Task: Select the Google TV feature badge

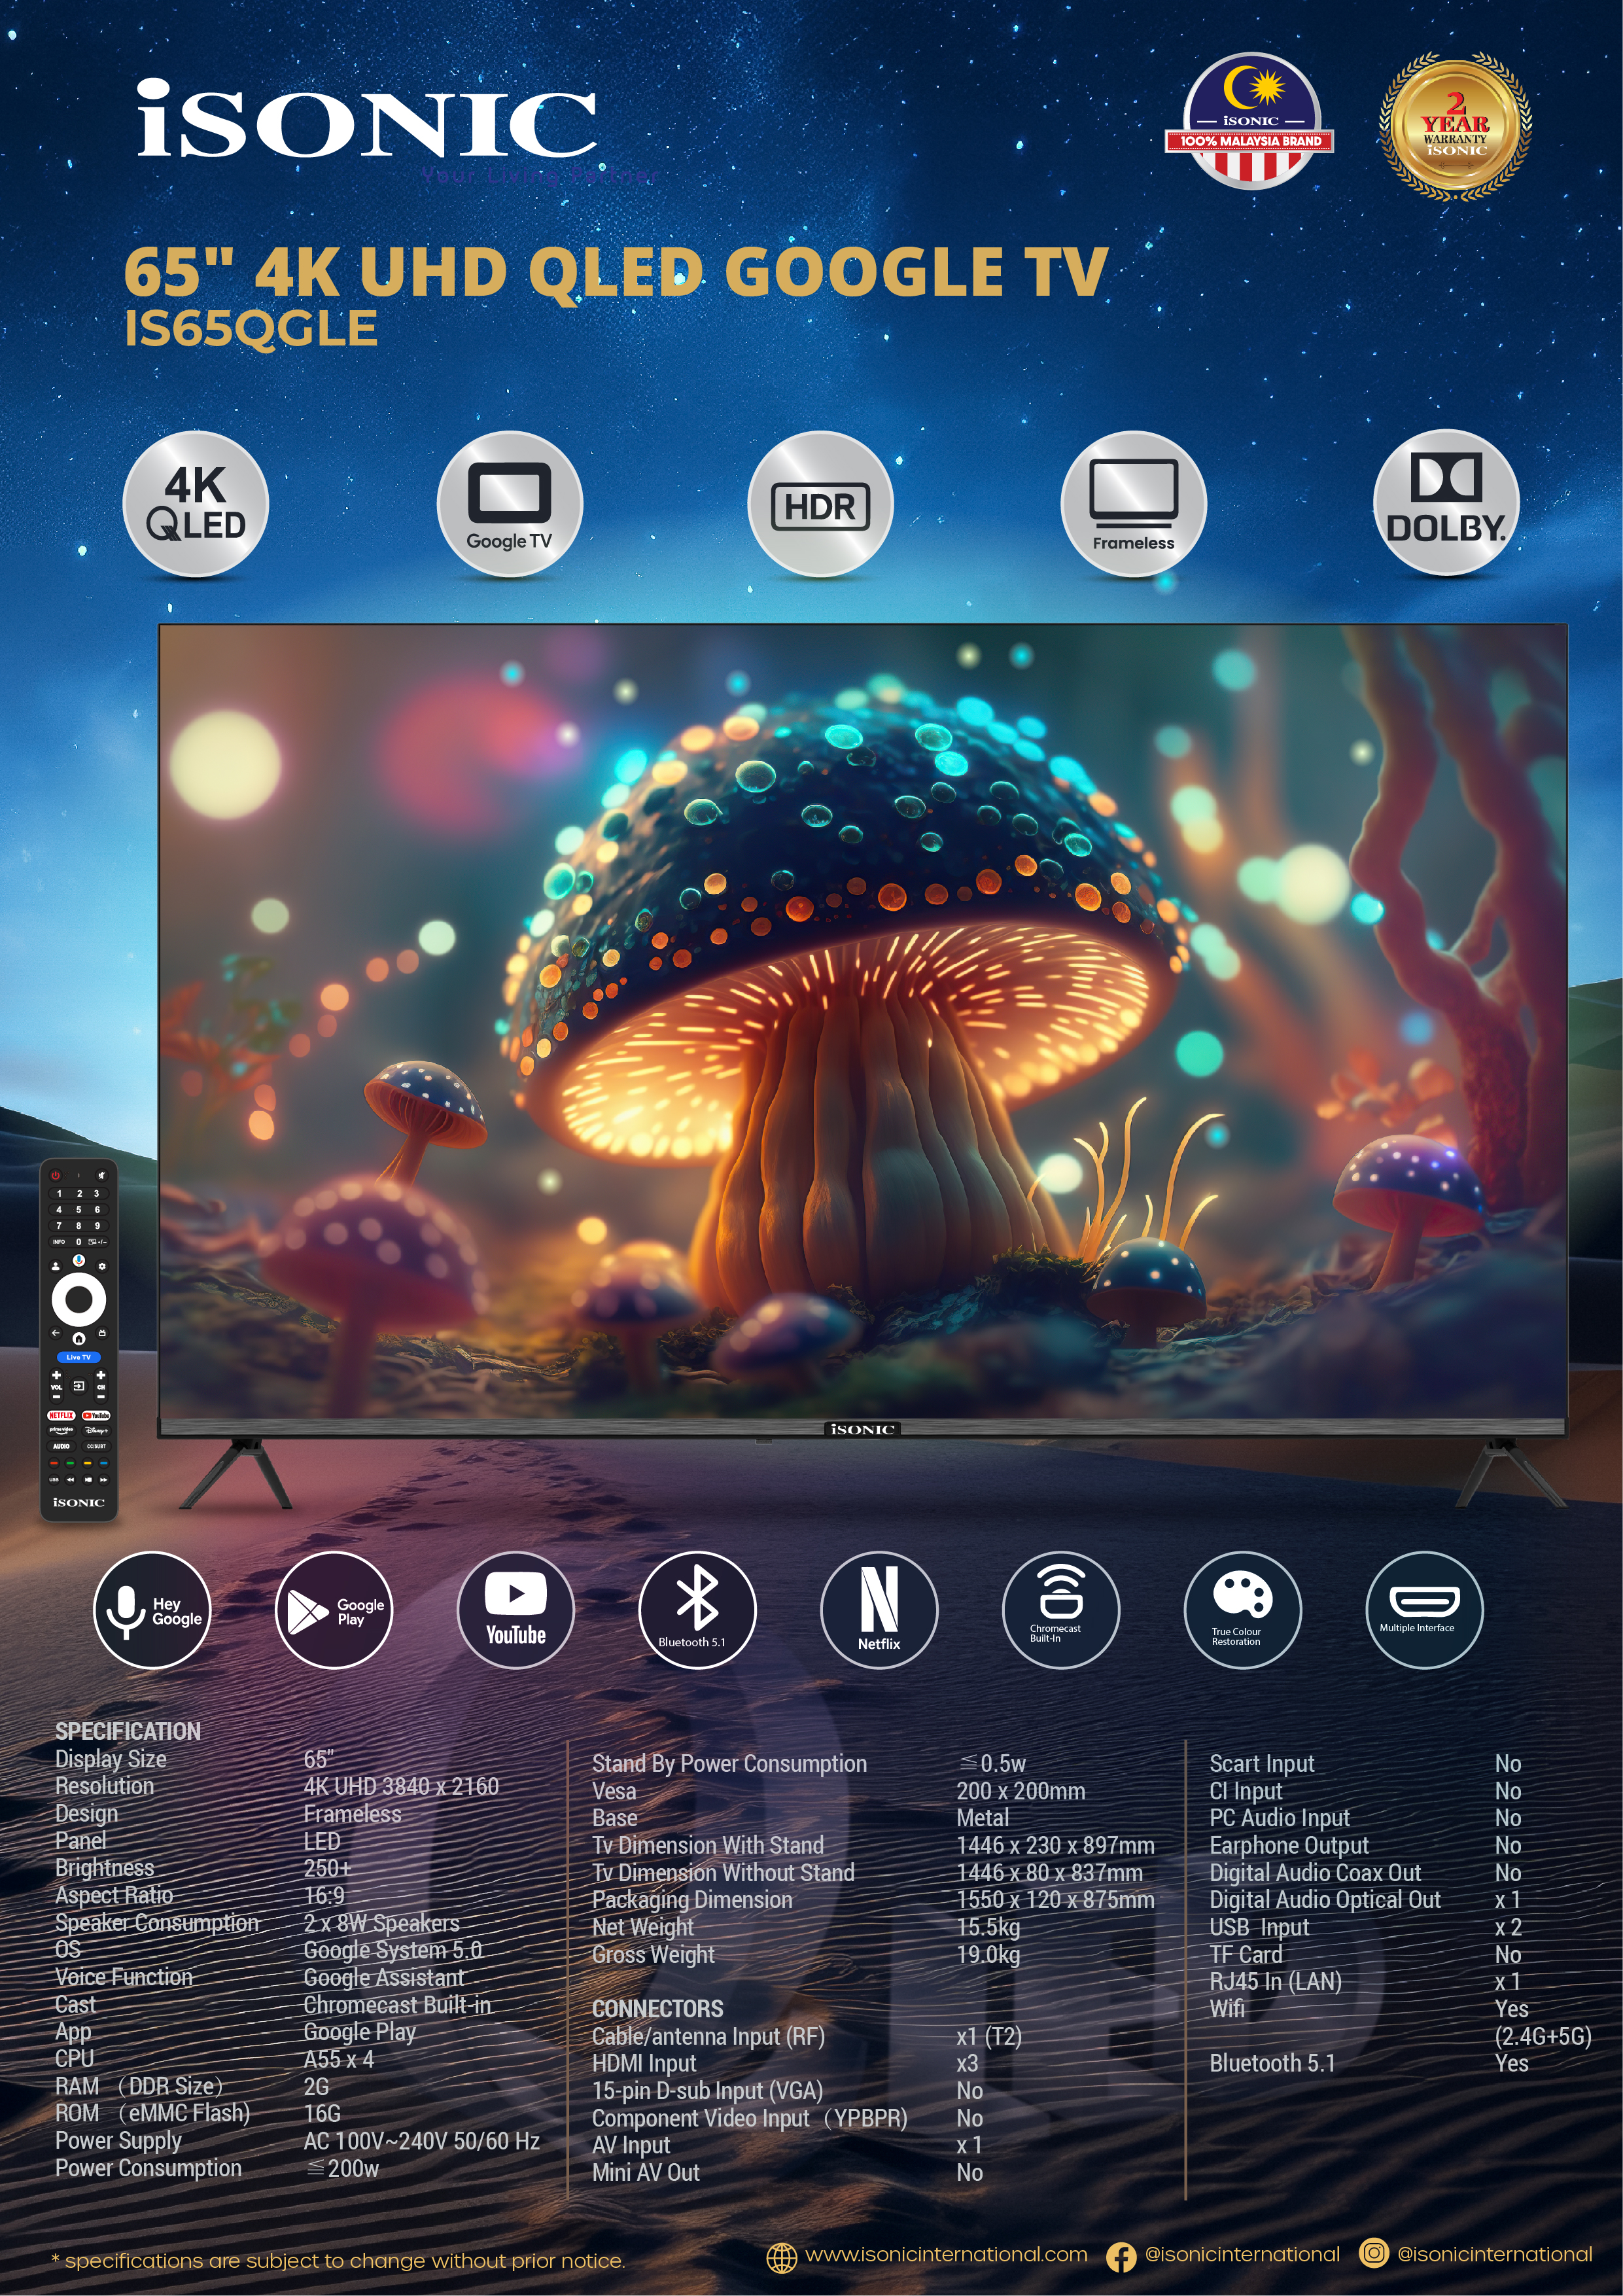Action: [x=509, y=504]
